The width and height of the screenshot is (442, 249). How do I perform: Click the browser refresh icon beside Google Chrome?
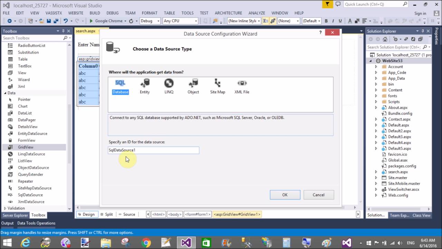131,21
